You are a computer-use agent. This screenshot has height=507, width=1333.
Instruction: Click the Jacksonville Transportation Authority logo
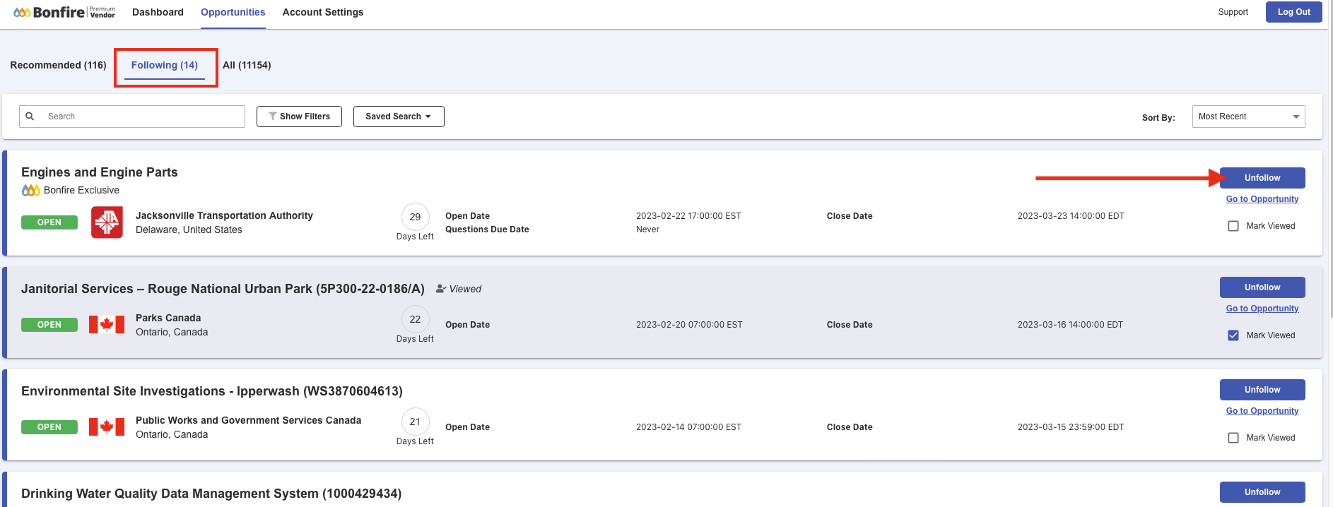point(107,222)
